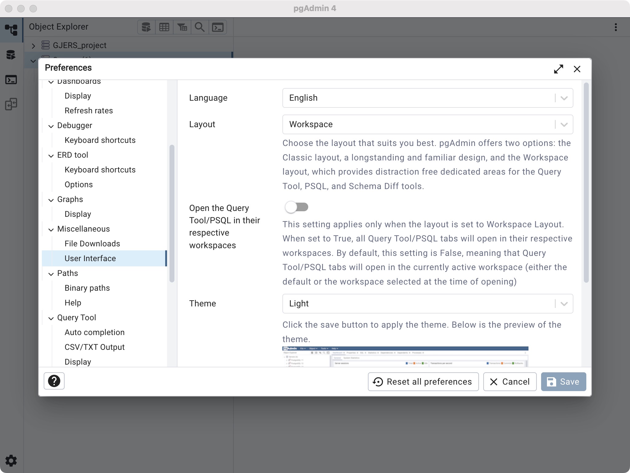Click the Query Tool toolbar icon
The width and height of the screenshot is (630, 473).
click(146, 27)
